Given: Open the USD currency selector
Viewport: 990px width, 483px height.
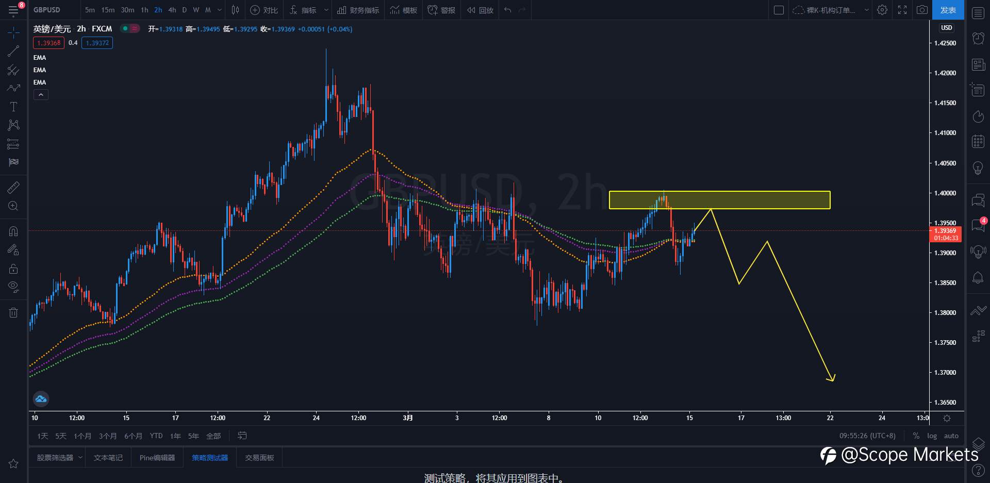Looking at the screenshot, I should coord(947,28).
